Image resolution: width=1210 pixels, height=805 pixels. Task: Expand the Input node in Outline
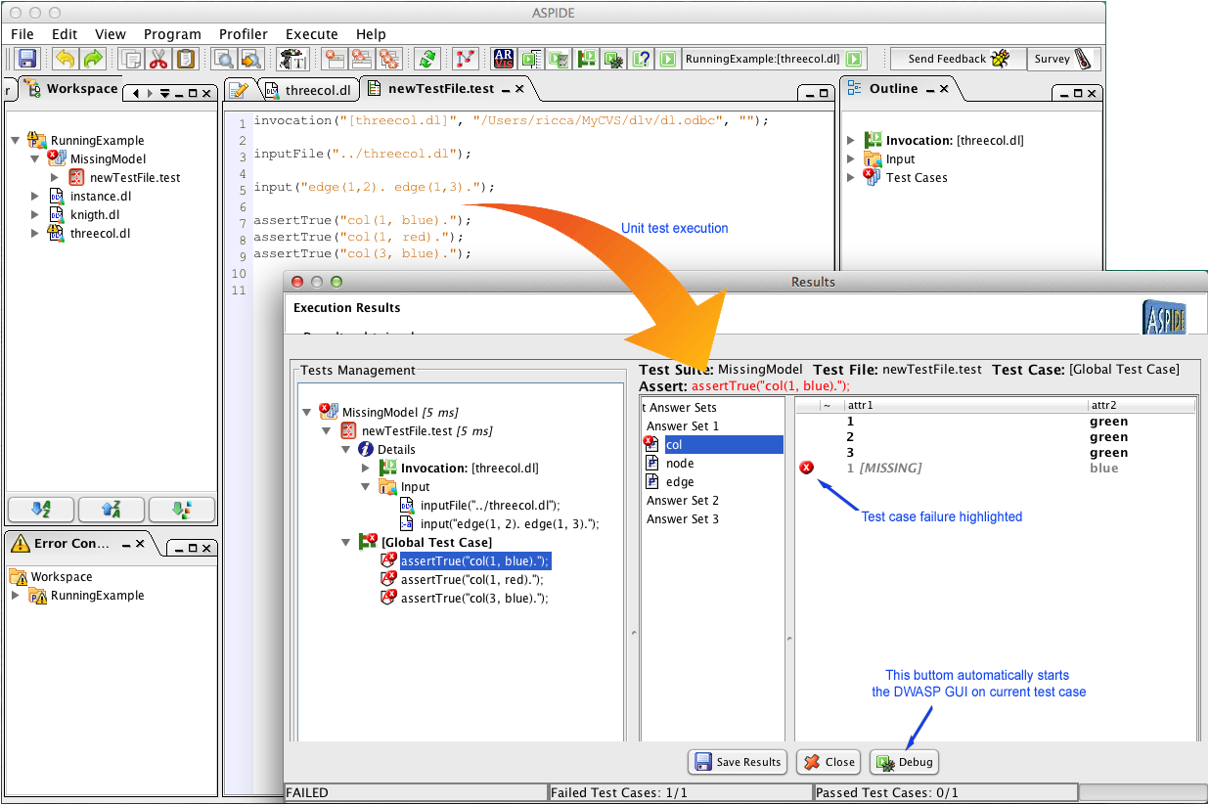852,158
